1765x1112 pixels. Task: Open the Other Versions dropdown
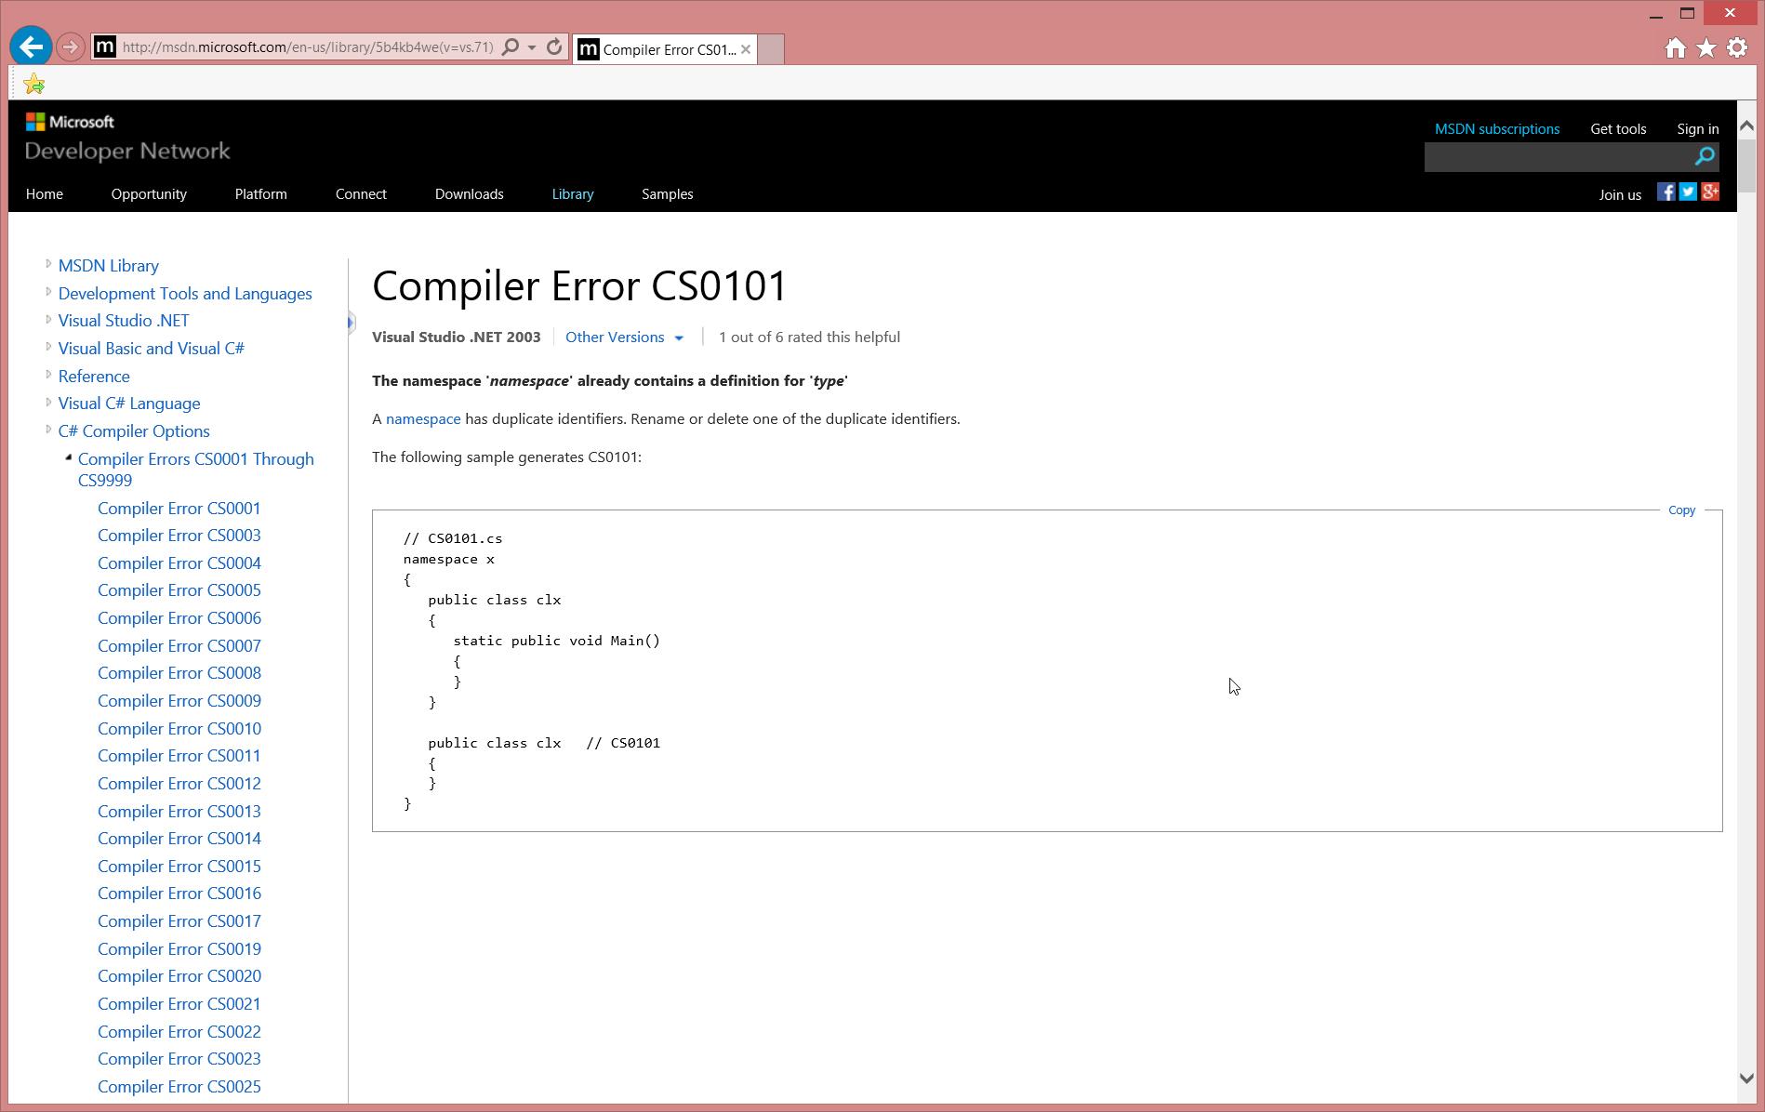click(624, 337)
